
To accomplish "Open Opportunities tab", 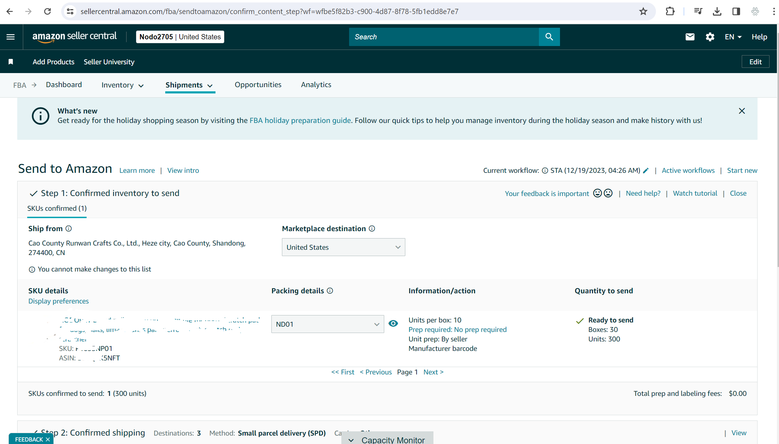I will click(258, 85).
